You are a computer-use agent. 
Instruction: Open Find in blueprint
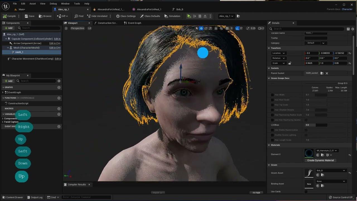(x=79, y=16)
